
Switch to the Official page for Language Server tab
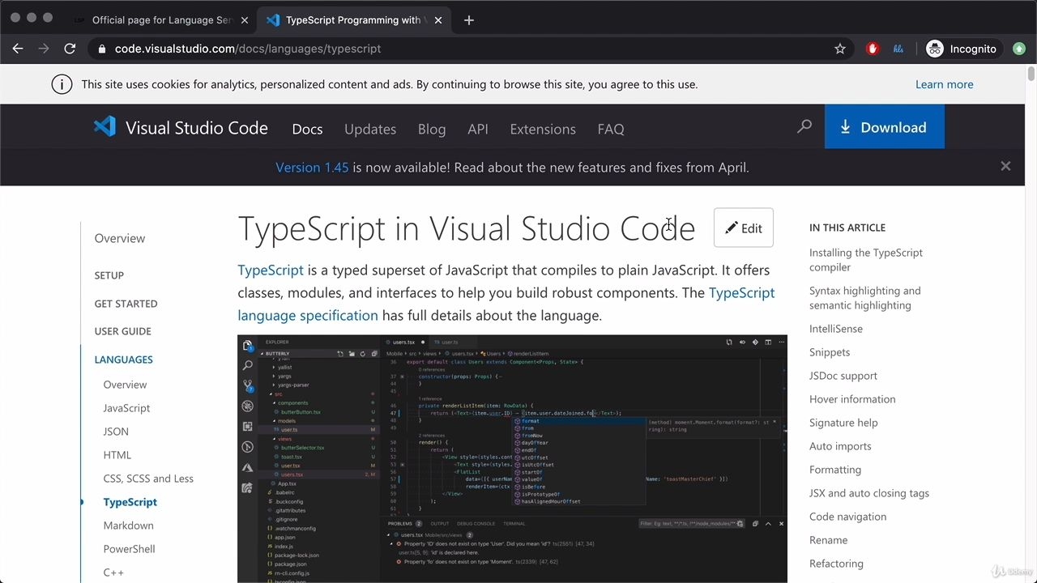point(160,20)
